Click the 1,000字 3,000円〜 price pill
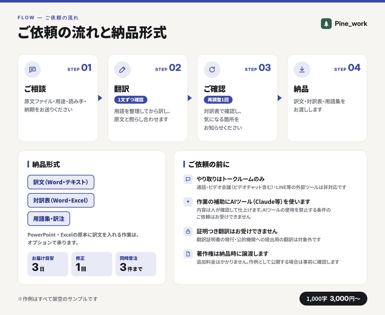385x315 pixels. tap(333, 299)
